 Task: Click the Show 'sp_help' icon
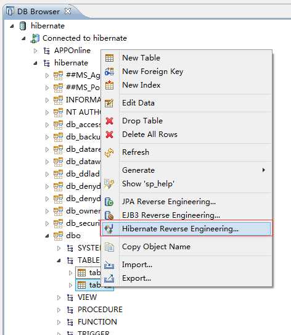point(109,184)
